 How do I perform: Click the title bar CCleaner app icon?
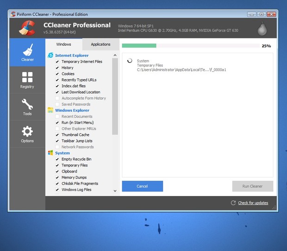coord(13,14)
